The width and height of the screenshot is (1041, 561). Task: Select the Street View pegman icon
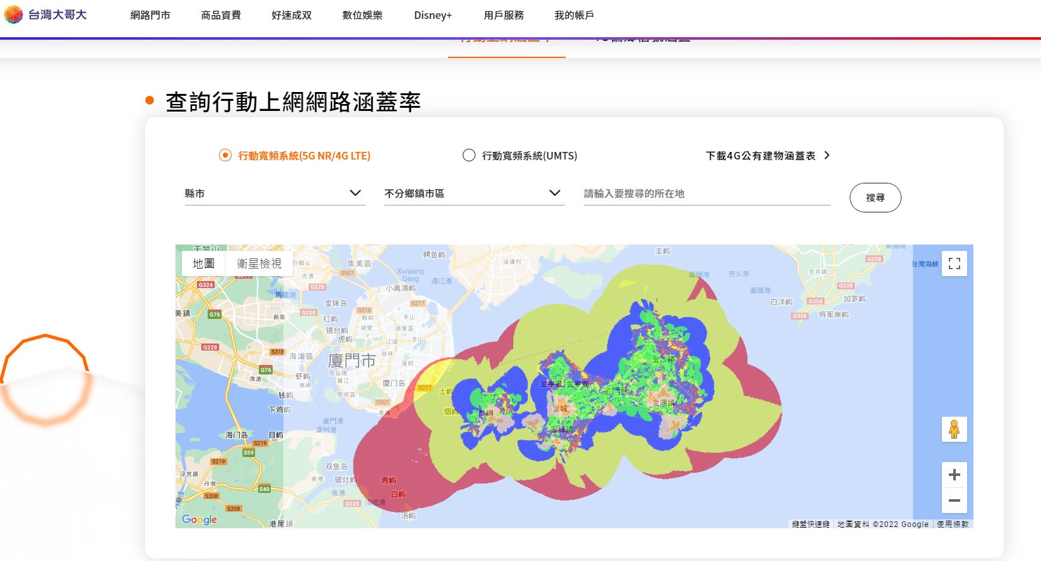click(954, 429)
